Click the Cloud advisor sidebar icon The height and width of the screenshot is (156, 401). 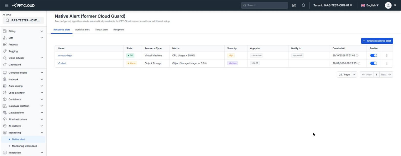(5, 58)
